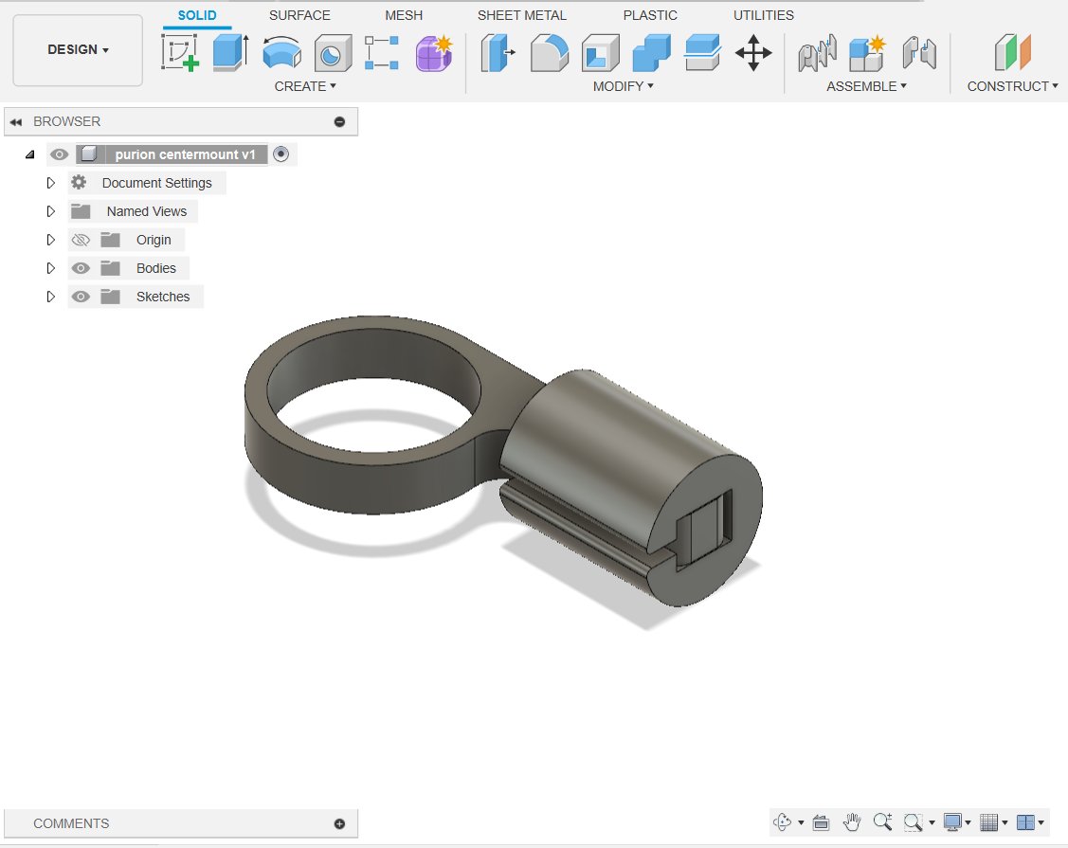Viewport: 1068px width, 848px height.
Task: Select the Press Pull tool
Action: [497, 53]
